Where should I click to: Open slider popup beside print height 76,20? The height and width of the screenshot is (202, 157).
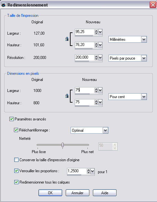tap(100, 45)
